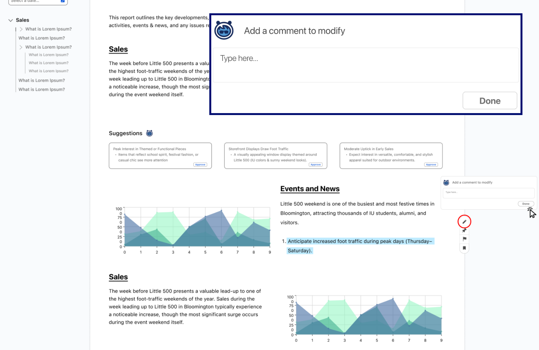The height and width of the screenshot is (350, 539).
Task: Click the bookmark icon in side toolbar
Action: pos(464,248)
